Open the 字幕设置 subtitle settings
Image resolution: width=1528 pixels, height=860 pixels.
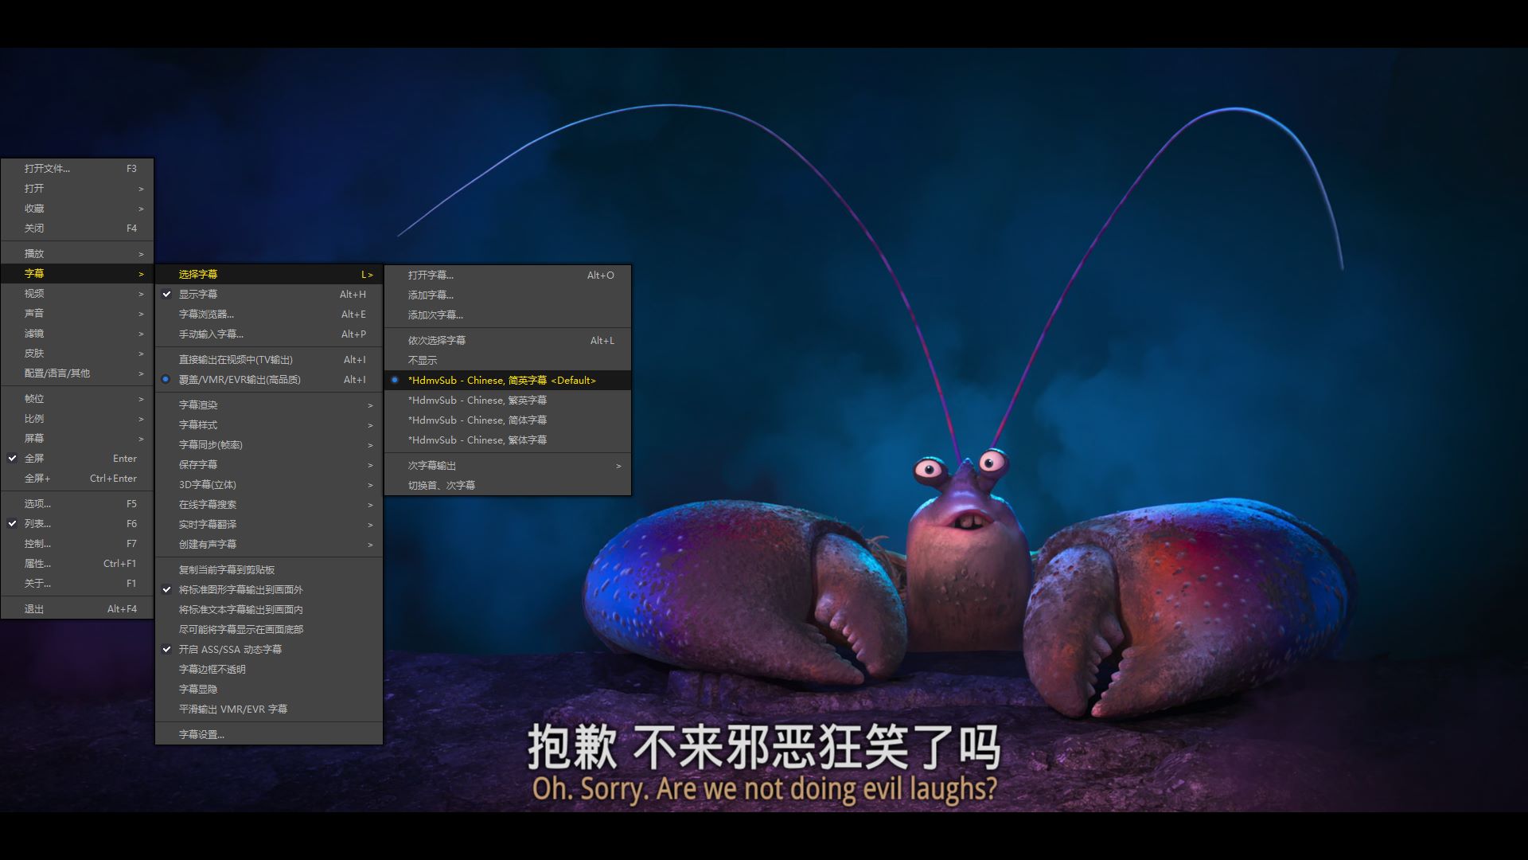pyautogui.click(x=201, y=734)
